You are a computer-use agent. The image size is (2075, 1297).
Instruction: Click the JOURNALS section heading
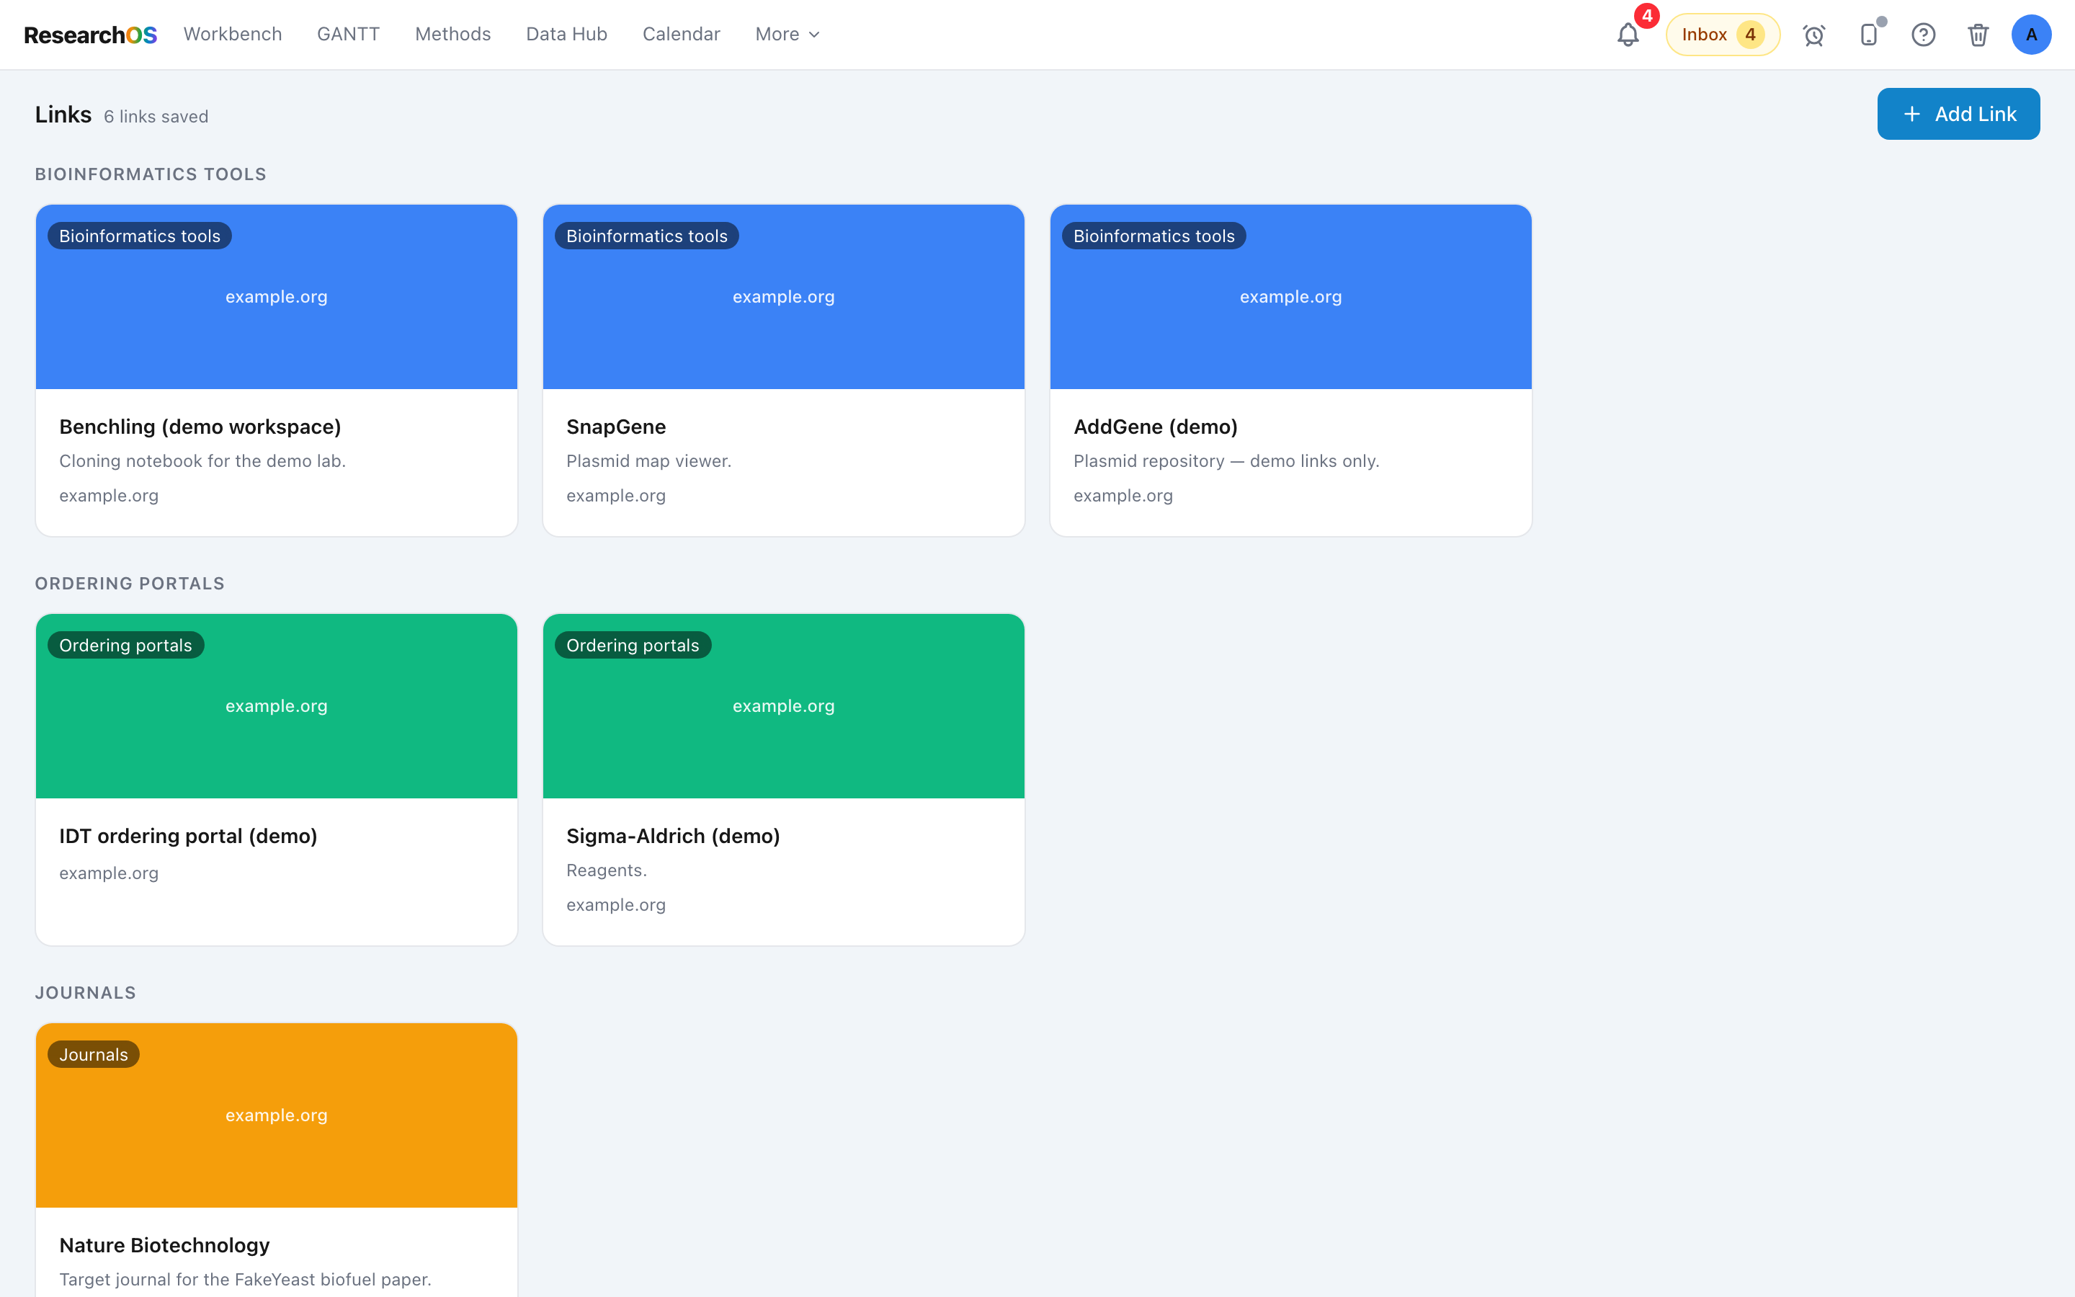86,992
